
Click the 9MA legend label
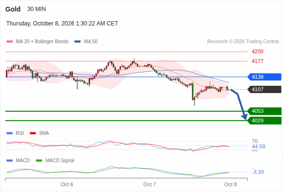coord(44,133)
